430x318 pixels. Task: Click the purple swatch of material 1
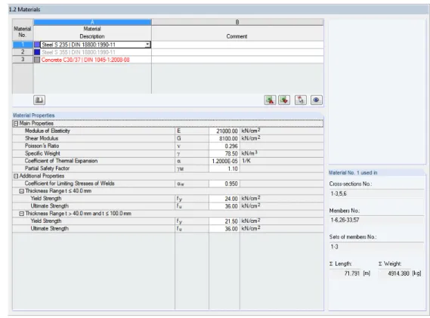(x=37, y=45)
